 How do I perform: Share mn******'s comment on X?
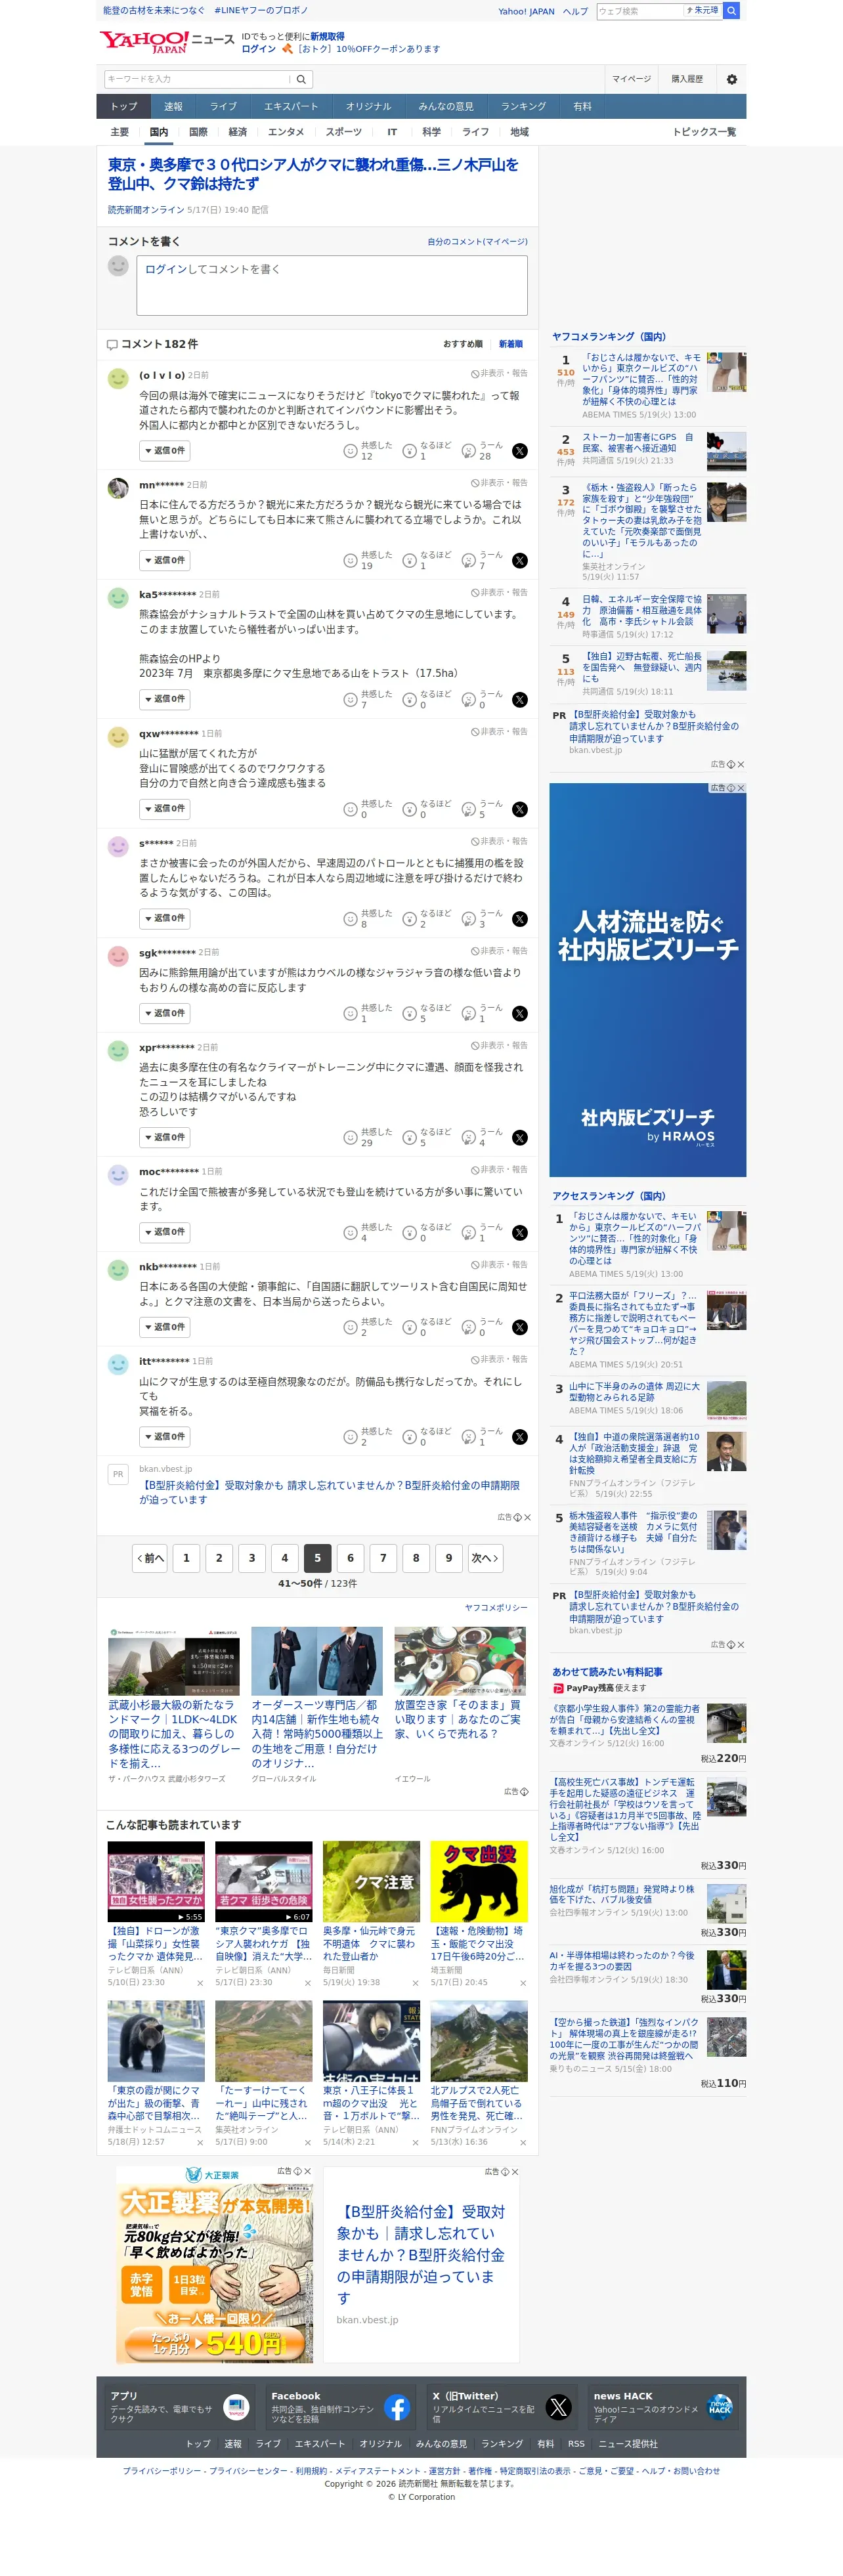click(520, 561)
